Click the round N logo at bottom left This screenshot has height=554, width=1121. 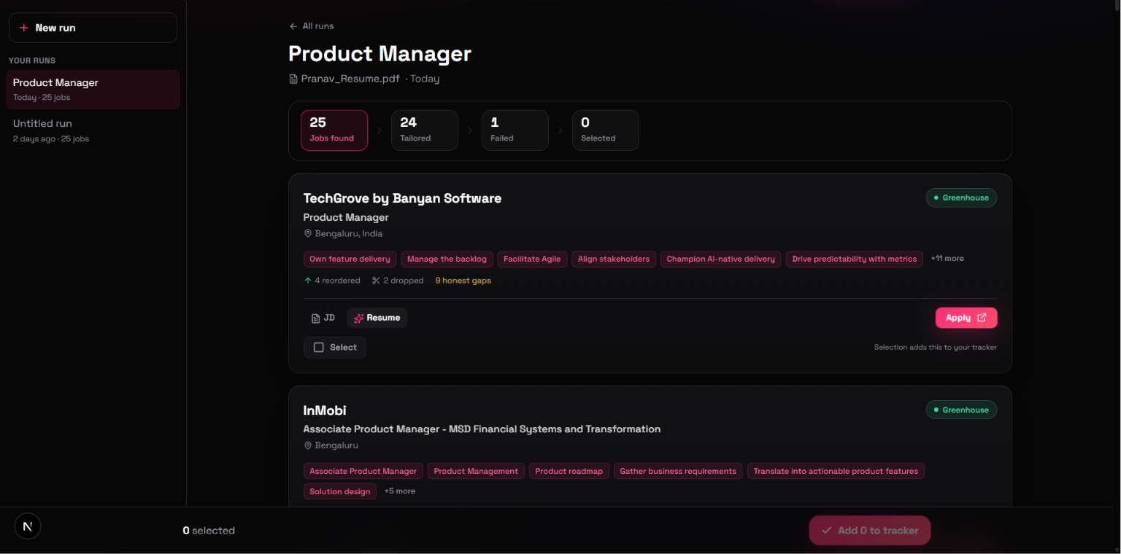(28, 526)
